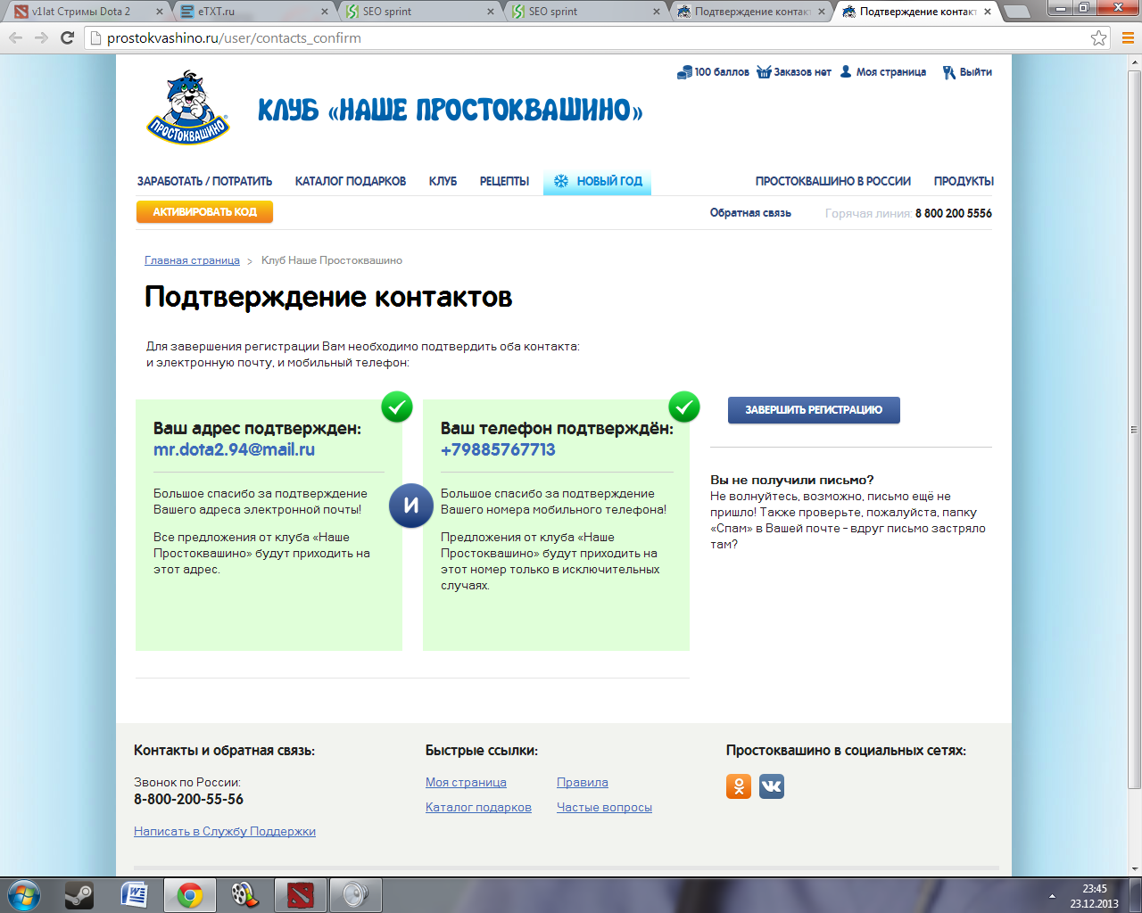
Task: Open film reel media app in taskbar
Action: point(245,895)
